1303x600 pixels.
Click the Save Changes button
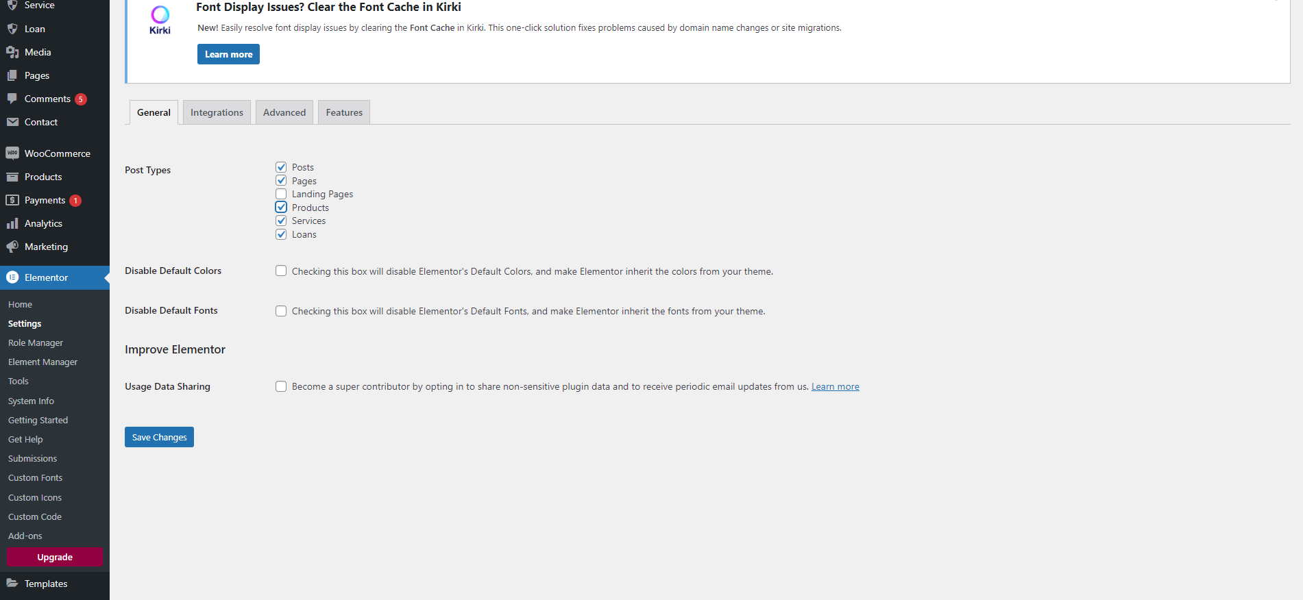tap(159, 437)
